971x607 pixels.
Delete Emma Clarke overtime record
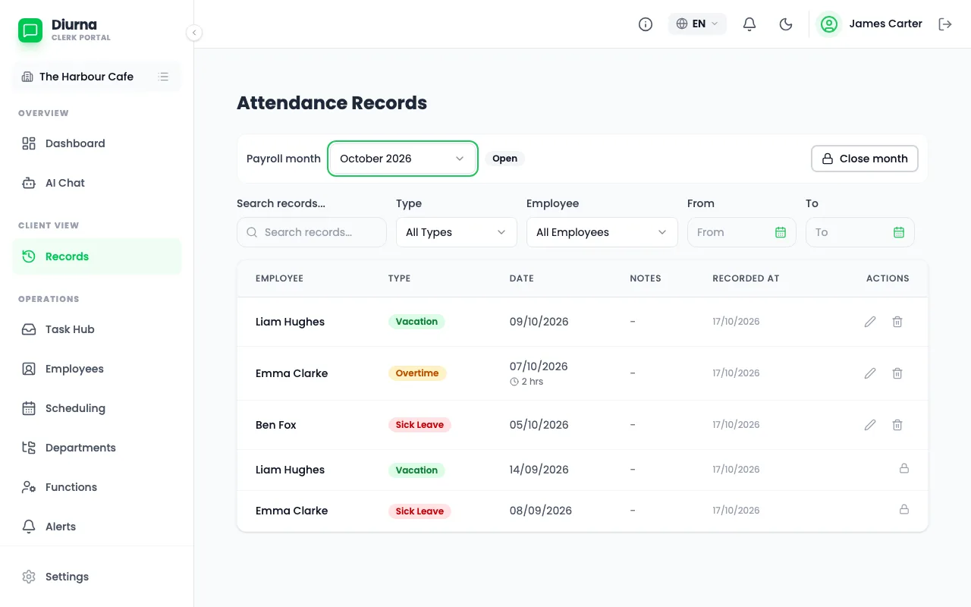(897, 373)
